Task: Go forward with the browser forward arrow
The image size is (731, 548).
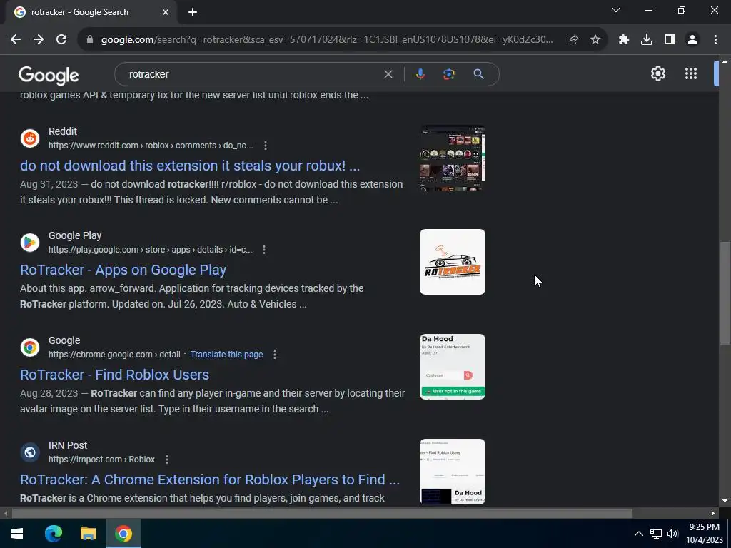Action: click(x=39, y=40)
